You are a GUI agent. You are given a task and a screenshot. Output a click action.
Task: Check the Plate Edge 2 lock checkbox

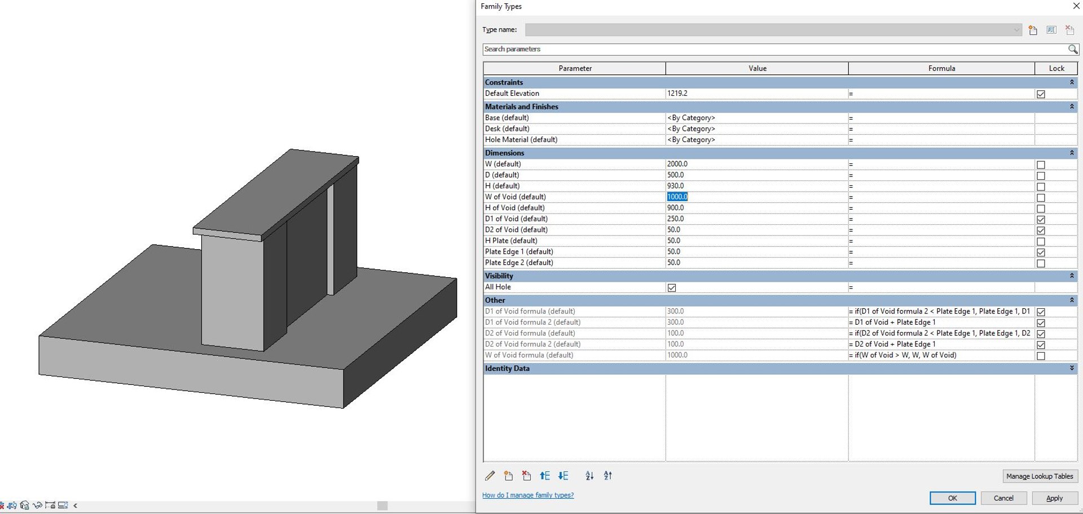pos(1041,263)
